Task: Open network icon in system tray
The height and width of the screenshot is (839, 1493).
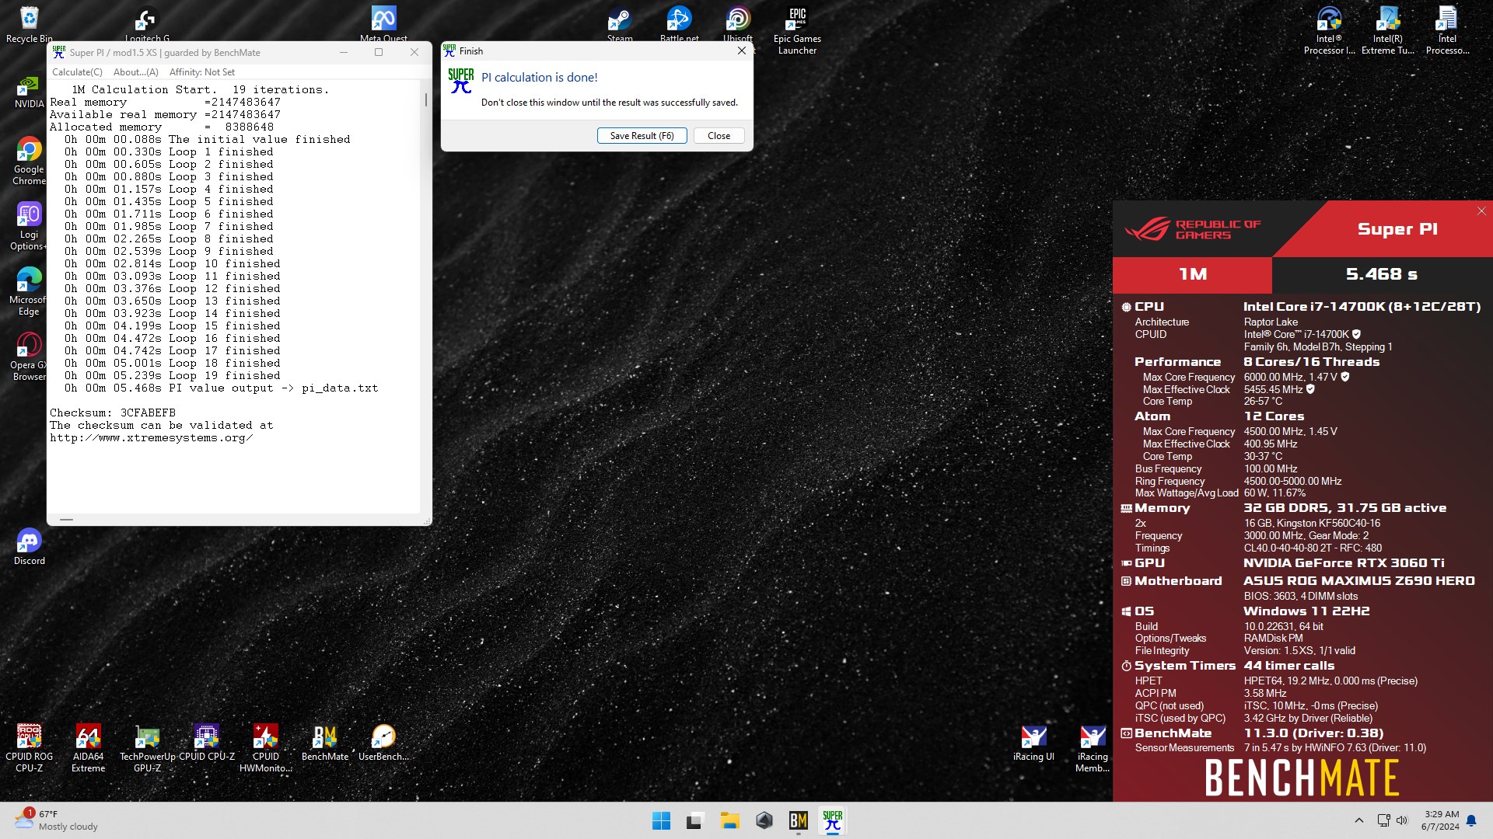Action: (1383, 820)
